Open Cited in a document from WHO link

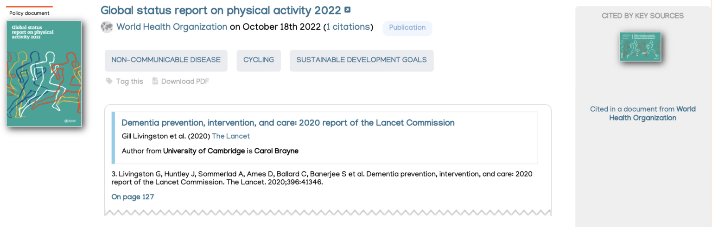point(642,113)
